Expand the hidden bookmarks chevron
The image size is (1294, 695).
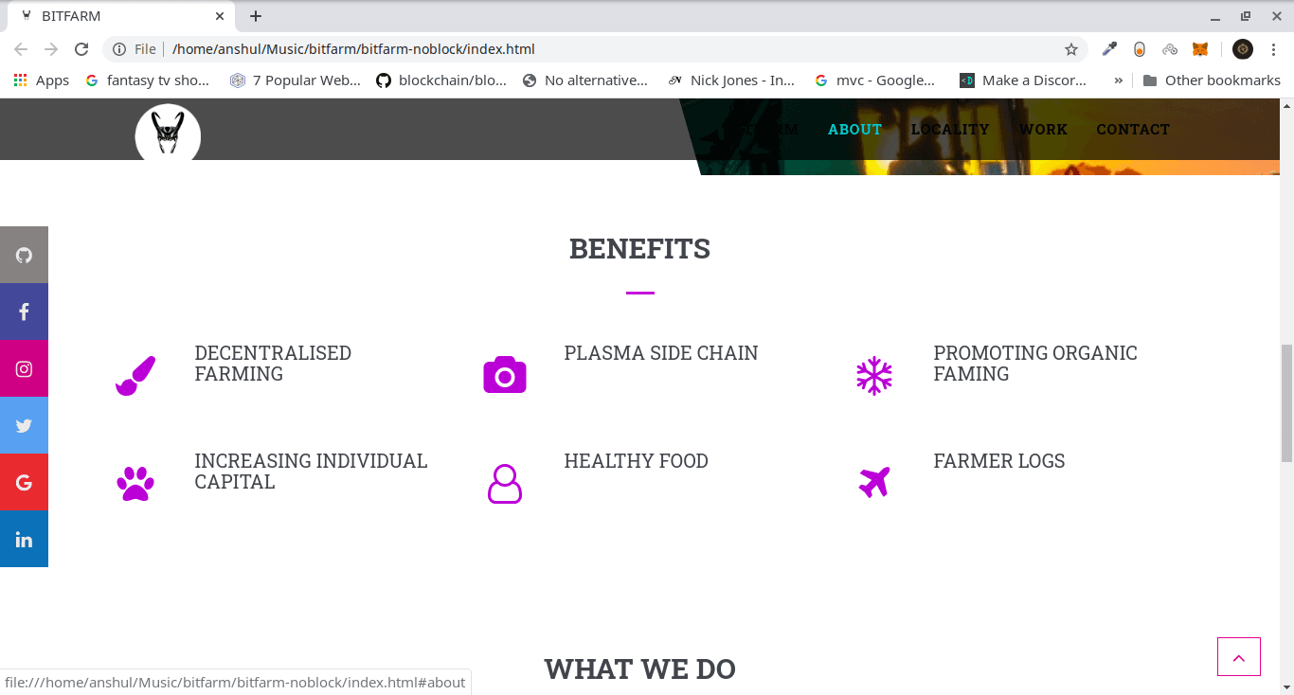tap(1119, 80)
